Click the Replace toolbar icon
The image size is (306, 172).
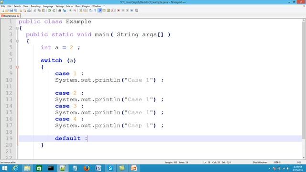click(64, 11)
